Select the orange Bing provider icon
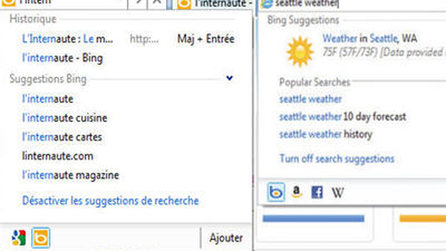 pos(41,238)
